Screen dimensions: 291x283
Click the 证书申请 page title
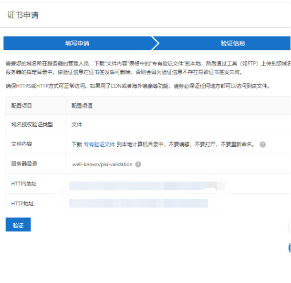tap(23, 15)
